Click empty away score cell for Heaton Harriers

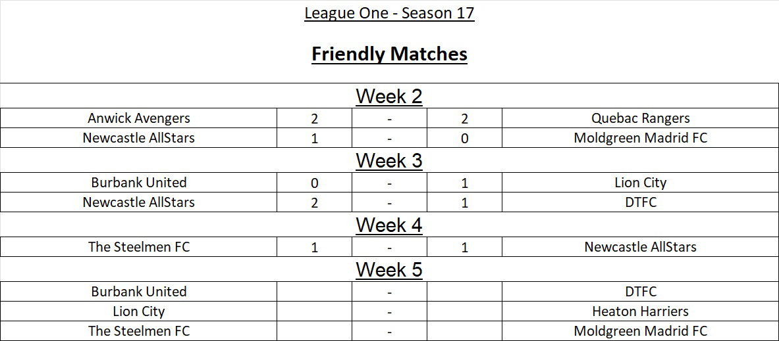tap(464, 311)
